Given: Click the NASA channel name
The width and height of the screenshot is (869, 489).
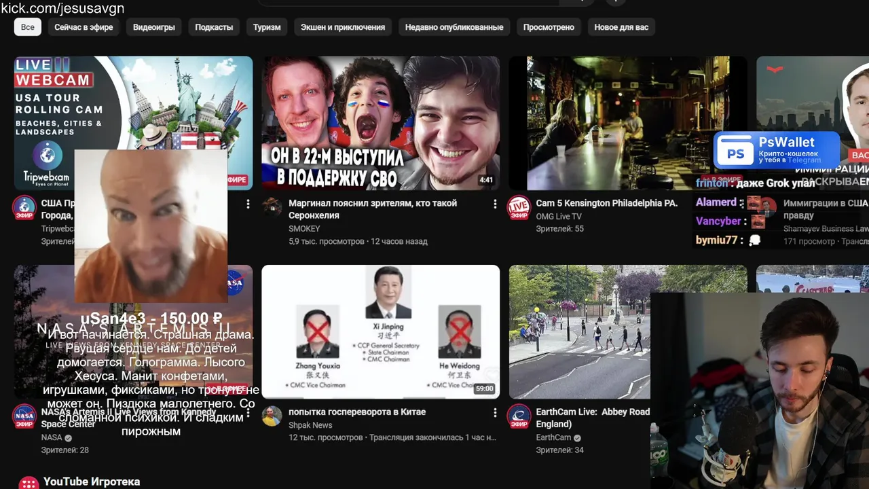Looking at the screenshot, I should coord(52,437).
